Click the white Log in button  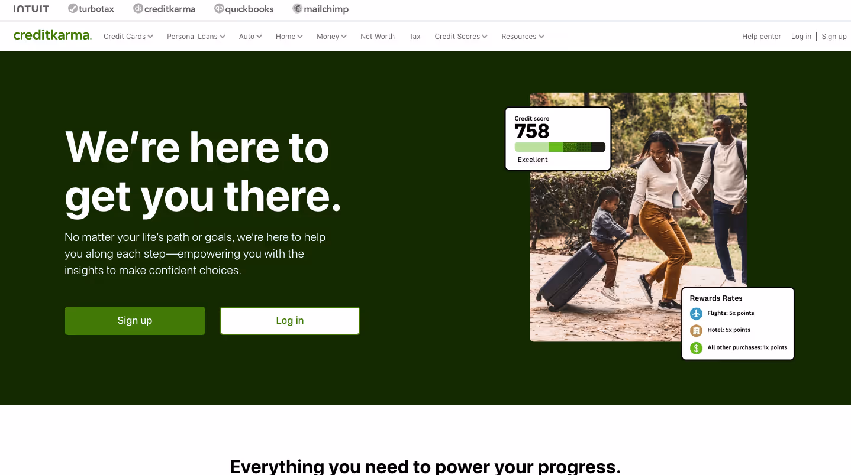(x=290, y=321)
